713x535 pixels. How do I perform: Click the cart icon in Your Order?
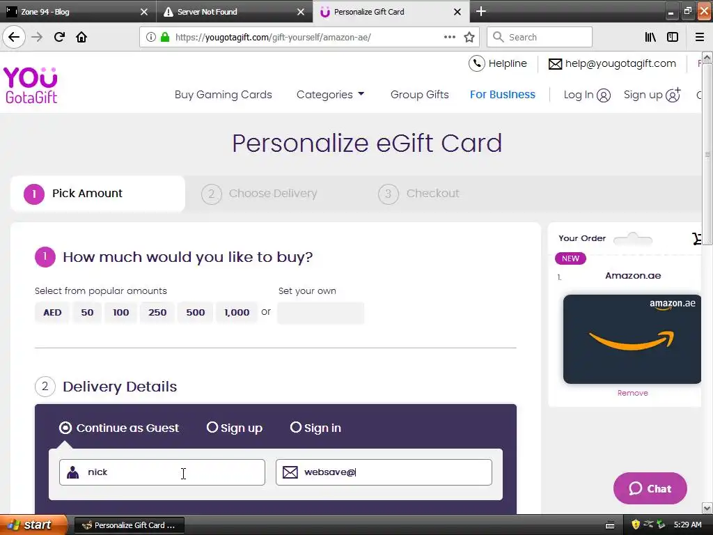(x=697, y=238)
